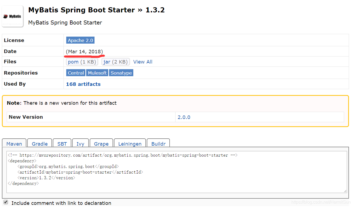Image resolution: width=353 pixels, height=207 pixels.
Task: Switch to the Maven tab
Action: [14, 144]
